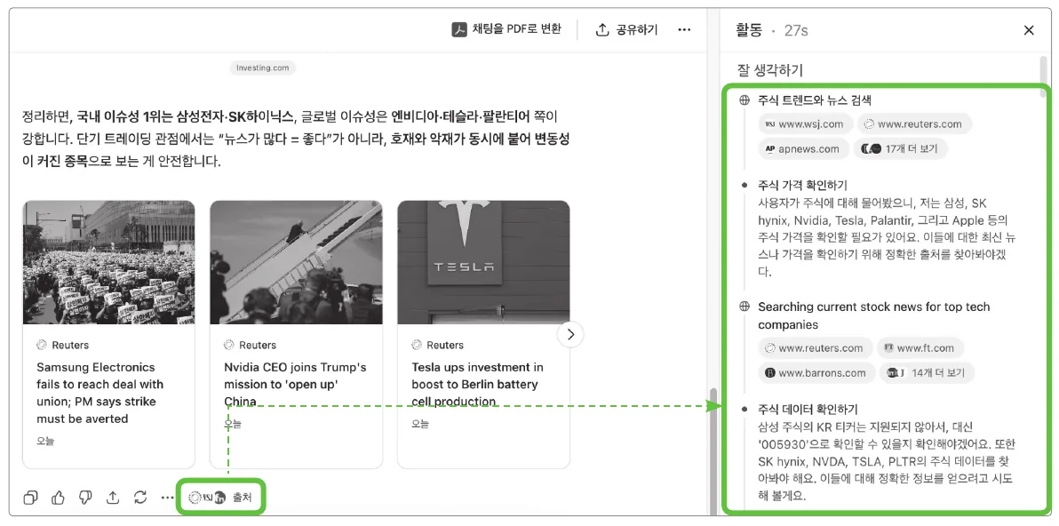Open the Samsung Electronics protest photo thumbnail
The image size is (1059, 526).
pos(108,262)
